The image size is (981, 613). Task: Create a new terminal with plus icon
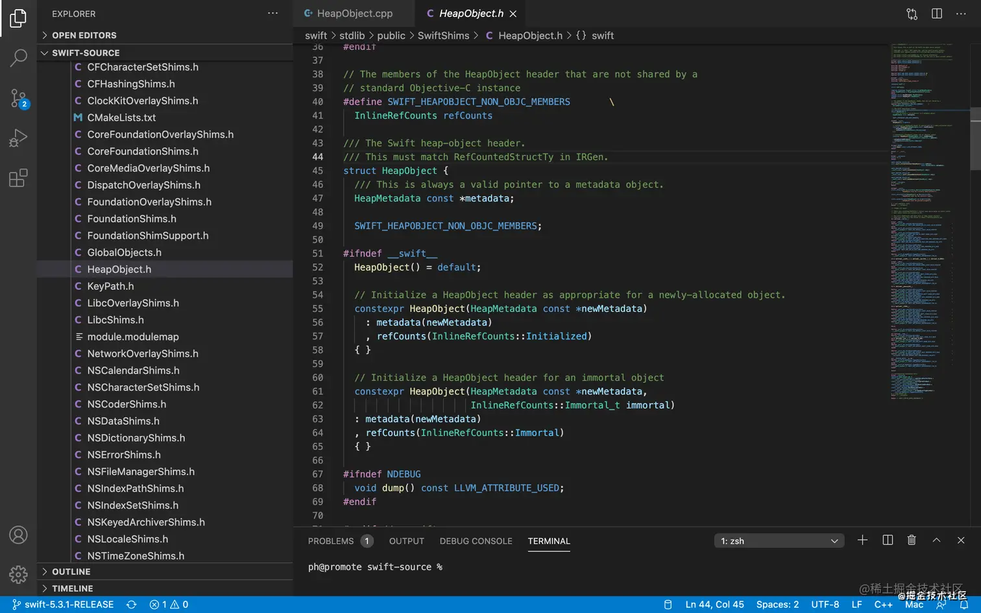point(862,540)
